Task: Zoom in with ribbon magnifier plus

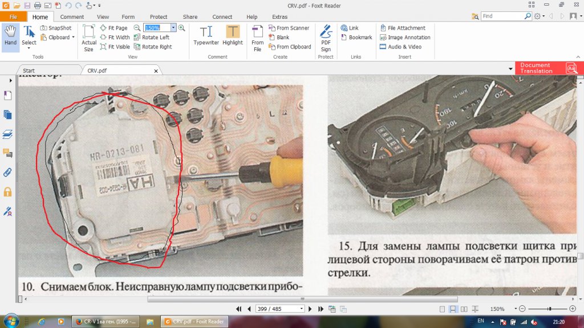Action: click(182, 28)
